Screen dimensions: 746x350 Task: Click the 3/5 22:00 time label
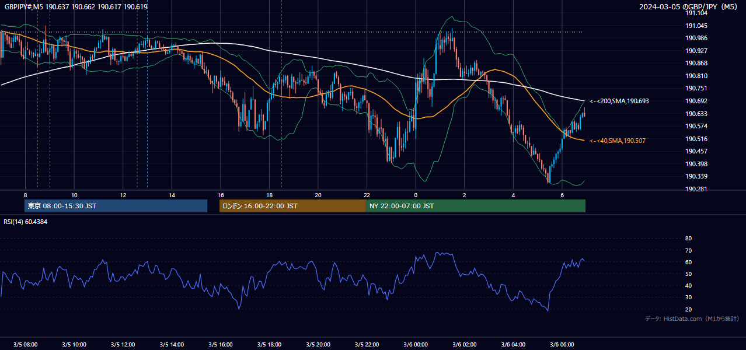point(367,344)
